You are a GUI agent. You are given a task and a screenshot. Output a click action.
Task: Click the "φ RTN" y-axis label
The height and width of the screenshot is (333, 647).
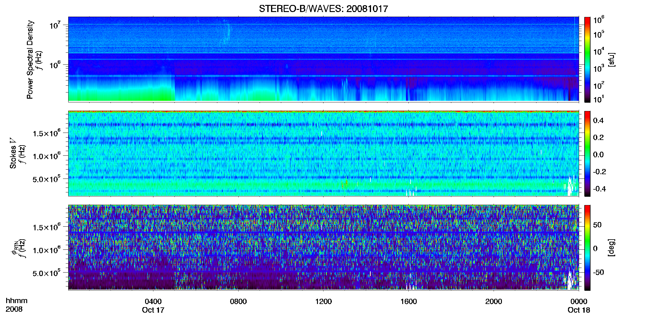click(x=14, y=248)
